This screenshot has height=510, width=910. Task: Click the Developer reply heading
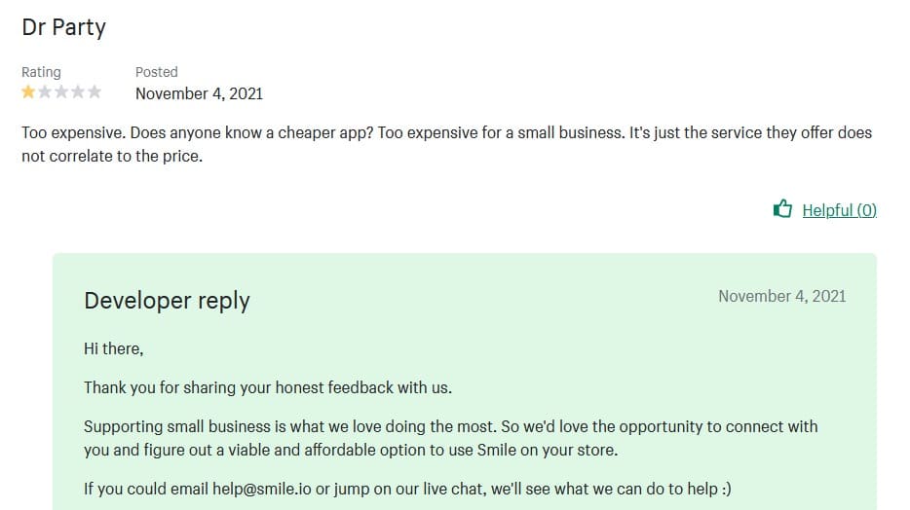coord(167,301)
